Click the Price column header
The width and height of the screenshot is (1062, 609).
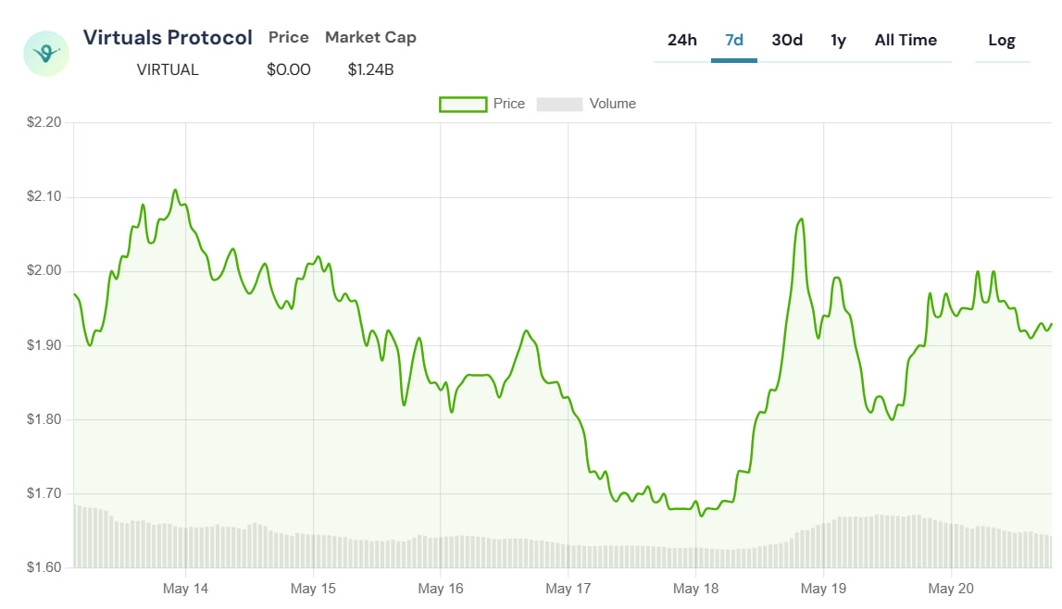point(289,38)
